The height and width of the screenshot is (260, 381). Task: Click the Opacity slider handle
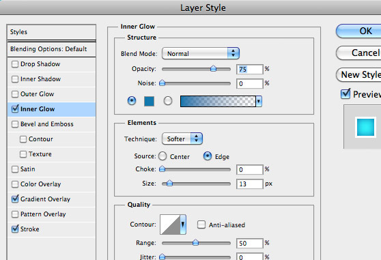[x=213, y=69]
